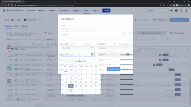Click the Create issue link
This screenshot has width=191, height=107.
37,44
